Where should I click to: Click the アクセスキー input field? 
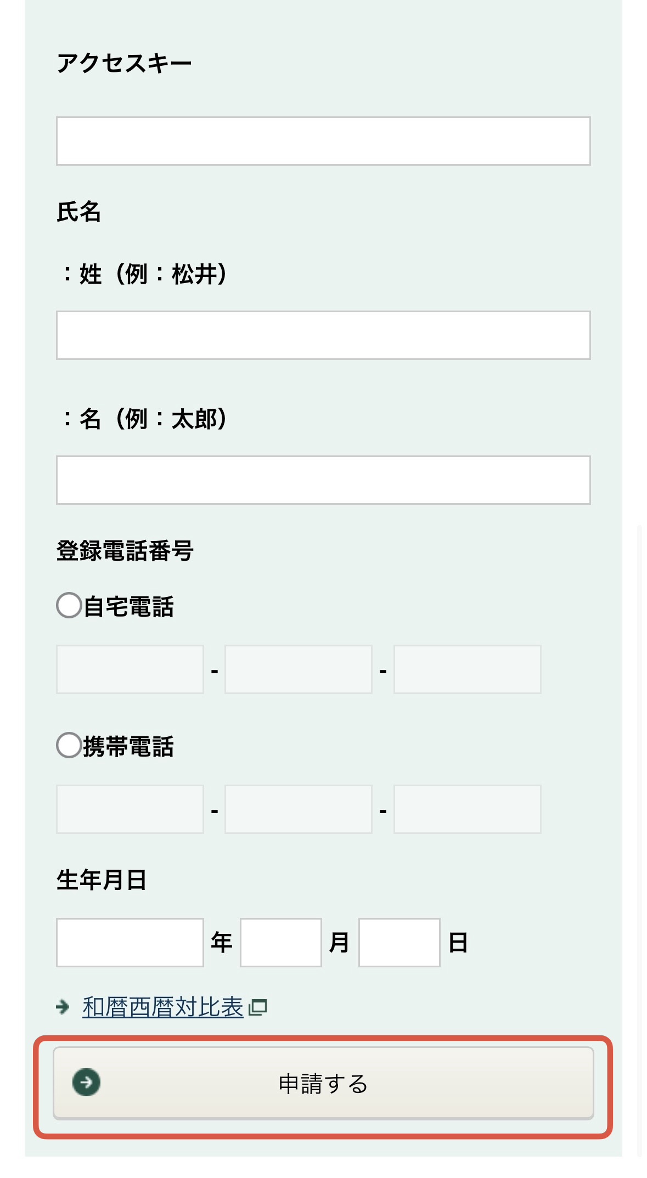pyautogui.click(x=323, y=140)
